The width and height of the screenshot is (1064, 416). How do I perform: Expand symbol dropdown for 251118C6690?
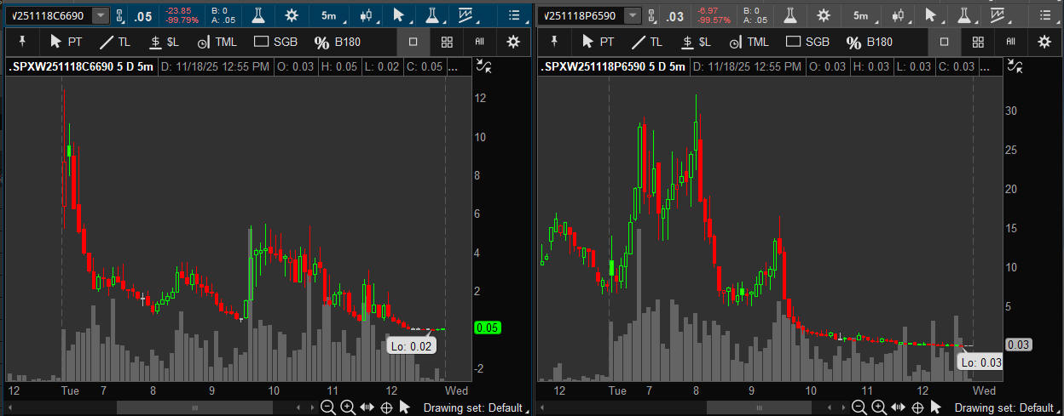click(101, 15)
